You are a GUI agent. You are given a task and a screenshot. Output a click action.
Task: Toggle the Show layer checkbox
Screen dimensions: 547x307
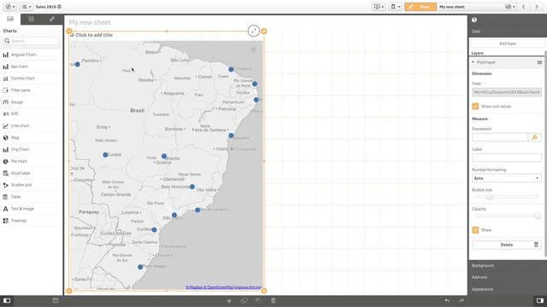tap(475, 229)
